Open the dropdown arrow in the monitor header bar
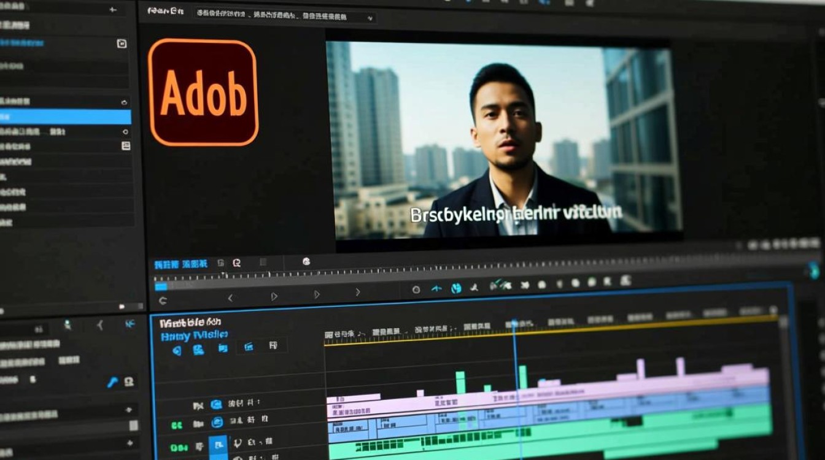 click(x=370, y=18)
